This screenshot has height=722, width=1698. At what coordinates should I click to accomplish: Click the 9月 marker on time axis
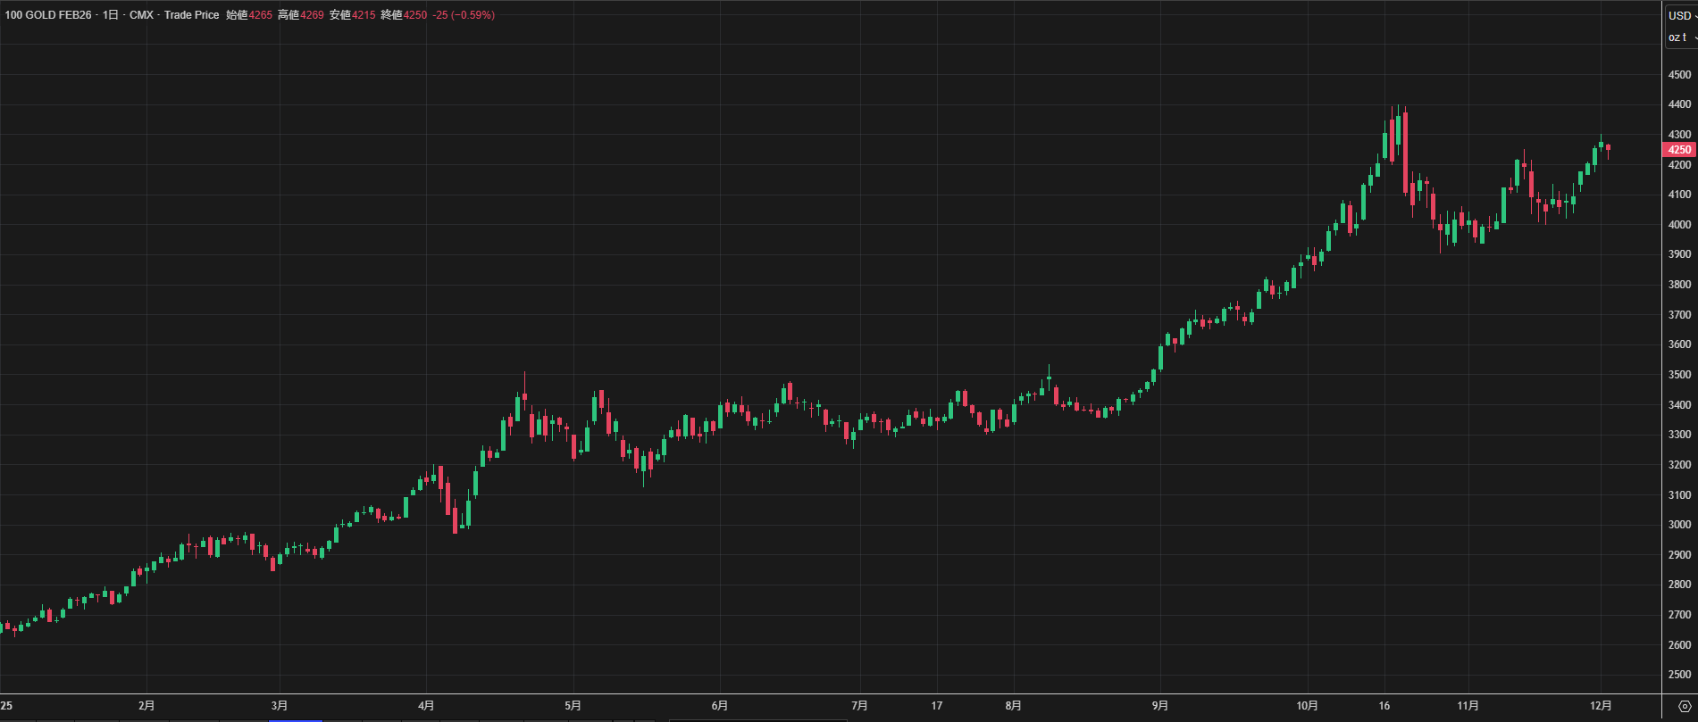click(1159, 706)
